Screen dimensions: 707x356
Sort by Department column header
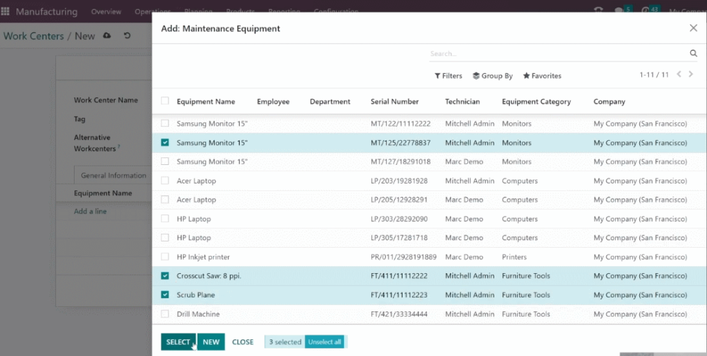[330, 101]
